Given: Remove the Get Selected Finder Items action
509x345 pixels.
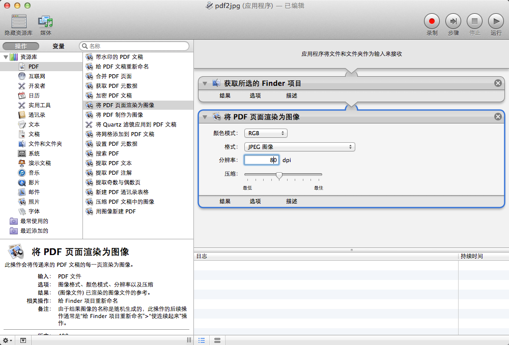Looking at the screenshot, I should click(498, 83).
